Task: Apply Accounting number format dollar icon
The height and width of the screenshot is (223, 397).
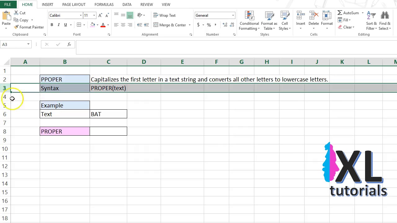Action: click(x=198, y=25)
